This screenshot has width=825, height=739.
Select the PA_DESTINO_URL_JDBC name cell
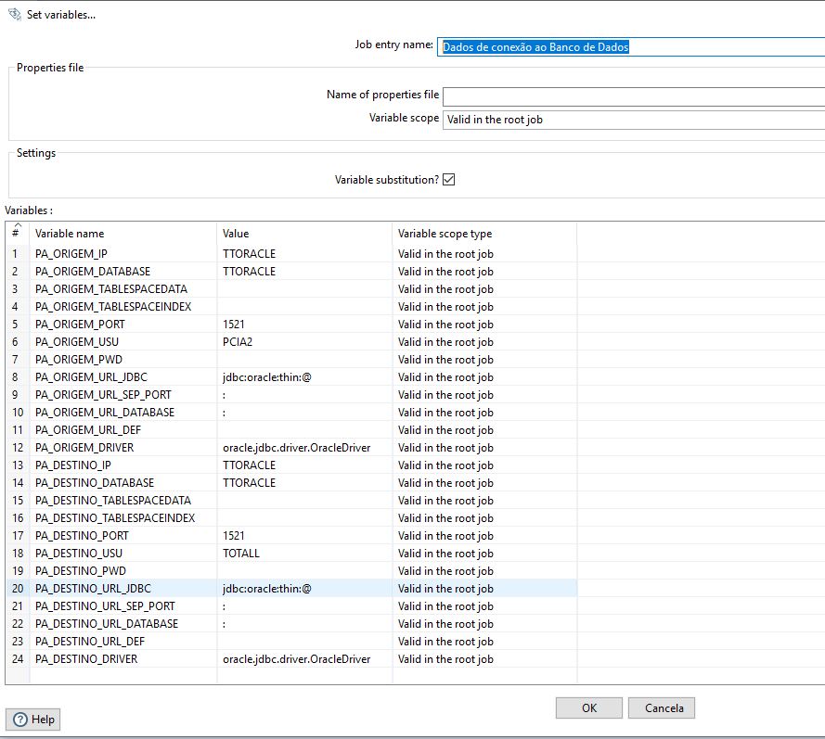point(123,588)
